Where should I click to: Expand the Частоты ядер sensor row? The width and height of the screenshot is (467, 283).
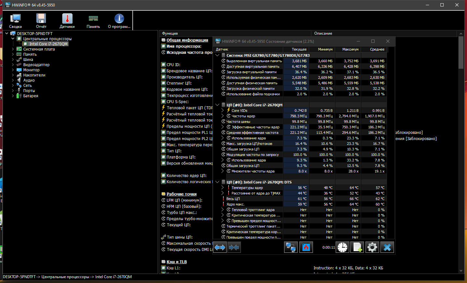pyautogui.click(x=222, y=116)
